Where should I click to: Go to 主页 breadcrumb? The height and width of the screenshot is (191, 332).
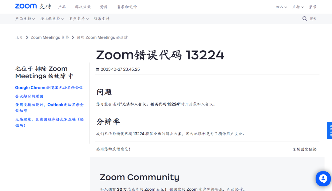coord(19,38)
